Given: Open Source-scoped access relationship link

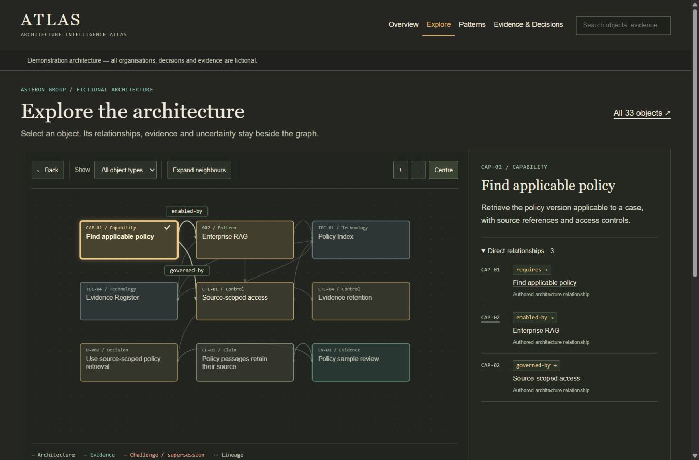Looking at the screenshot, I should click(x=546, y=378).
